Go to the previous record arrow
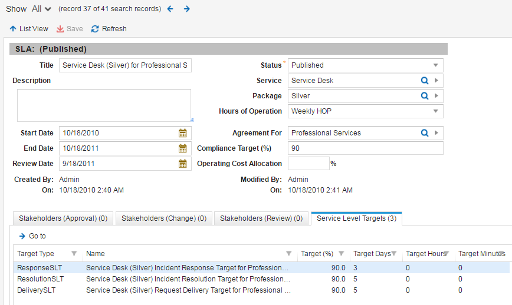The height and width of the screenshot is (305, 512). coord(170,9)
